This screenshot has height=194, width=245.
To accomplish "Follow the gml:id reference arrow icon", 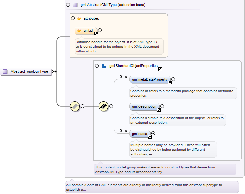I will tap(97, 34).
